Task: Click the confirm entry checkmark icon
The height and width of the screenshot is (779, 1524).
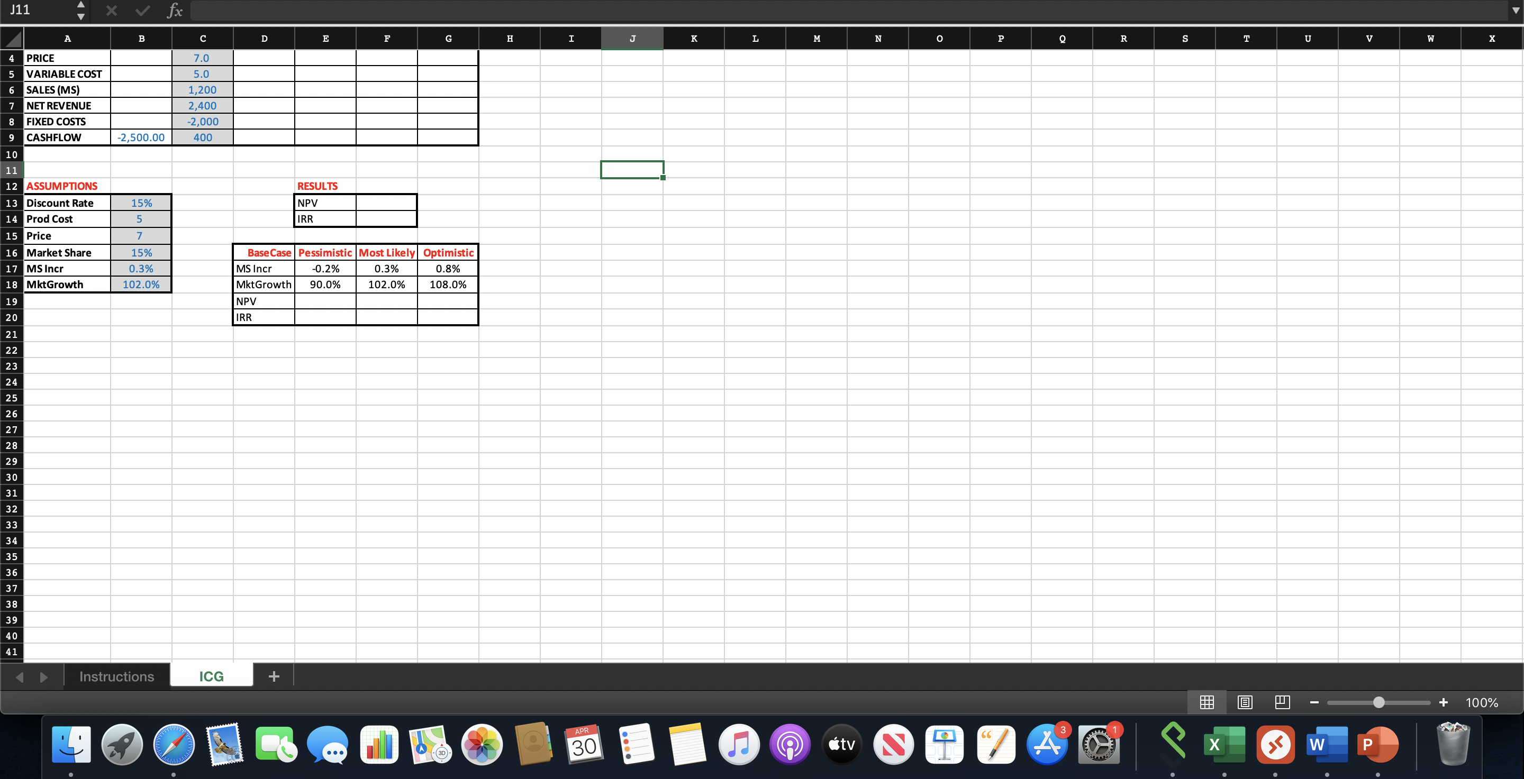Action: (142, 11)
